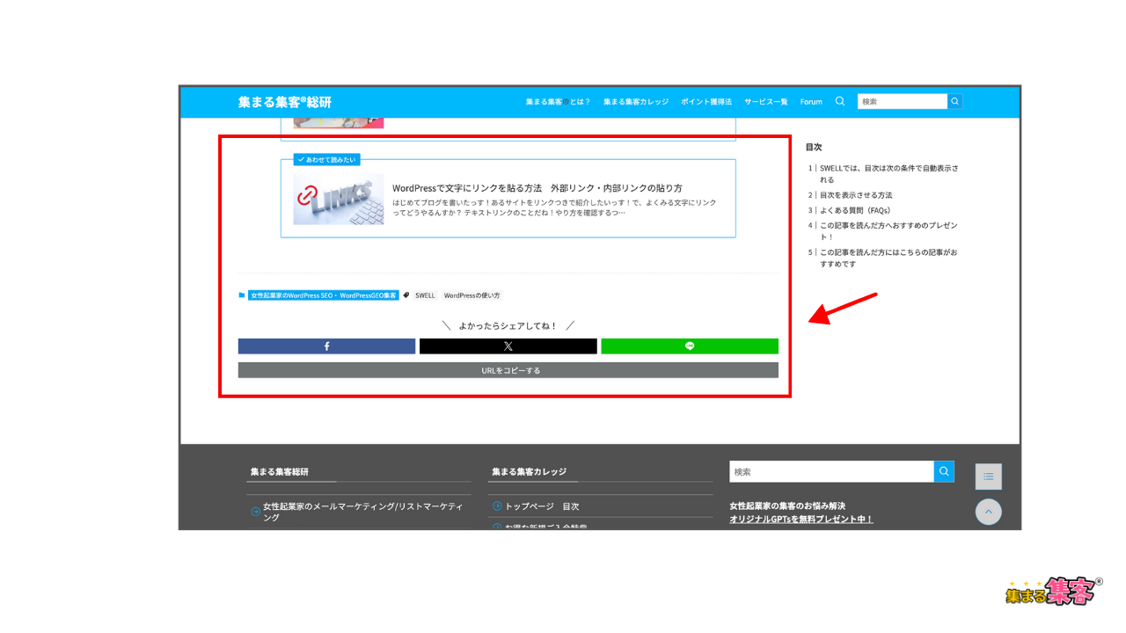Jump to おすすめのプレゼント section in 目次
This screenshot has height=633, width=1126.
coord(888,230)
